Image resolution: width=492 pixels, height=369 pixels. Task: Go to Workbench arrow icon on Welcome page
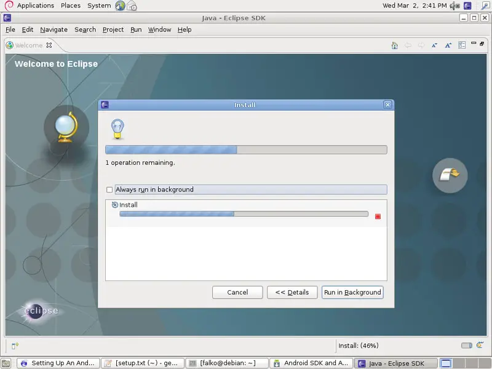pyautogui.click(x=450, y=175)
